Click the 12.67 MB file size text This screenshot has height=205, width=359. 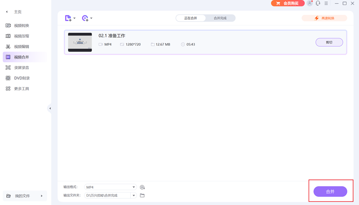(x=163, y=44)
